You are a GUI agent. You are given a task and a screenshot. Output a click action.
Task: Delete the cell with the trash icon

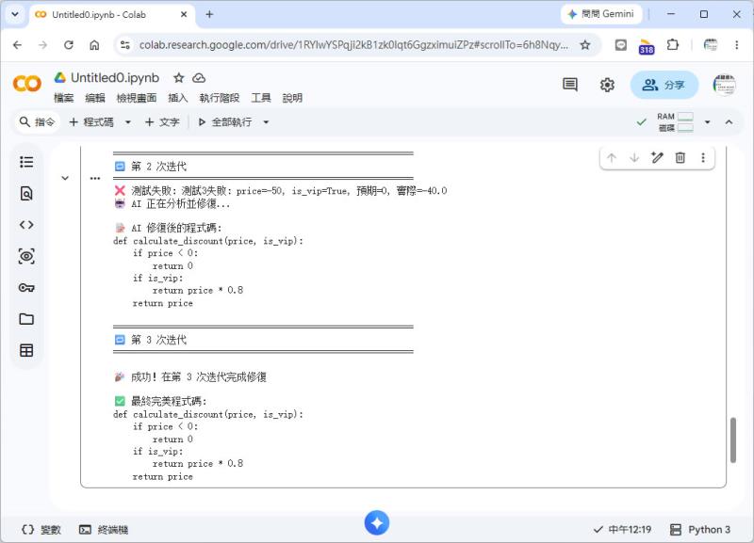[x=680, y=157]
